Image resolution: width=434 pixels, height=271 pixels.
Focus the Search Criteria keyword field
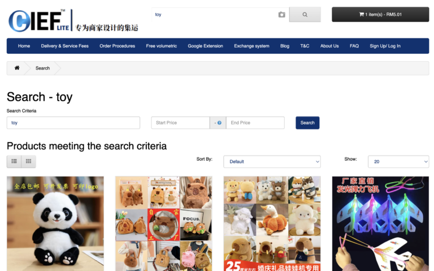[73, 123]
